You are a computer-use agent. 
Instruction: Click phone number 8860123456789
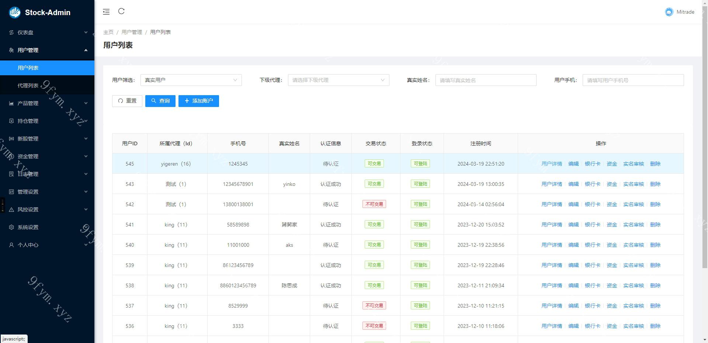point(238,285)
